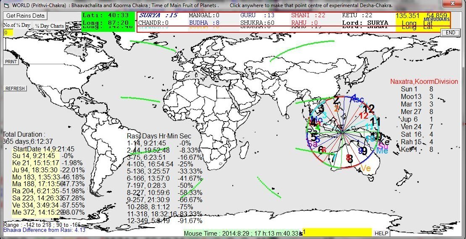
Task: Click the yellow field beside Mouse Time
Action: point(337,232)
